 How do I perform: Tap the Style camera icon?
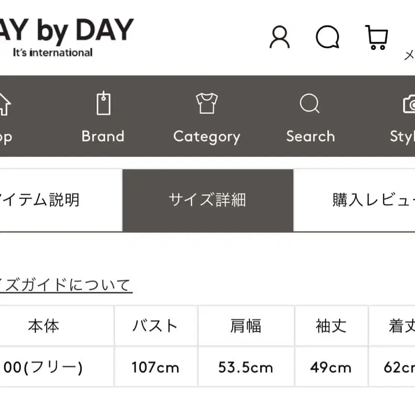click(409, 103)
